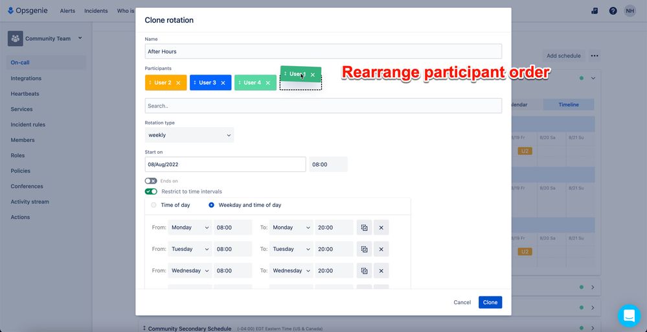647x332 pixels.
Task: Click the copy icon on Wednesday interval row
Action: [x=365, y=270]
